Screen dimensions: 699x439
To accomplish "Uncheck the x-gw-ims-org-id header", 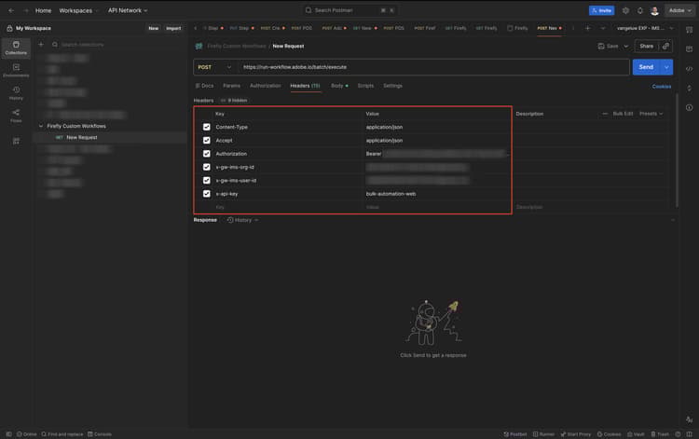I will coord(206,167).
